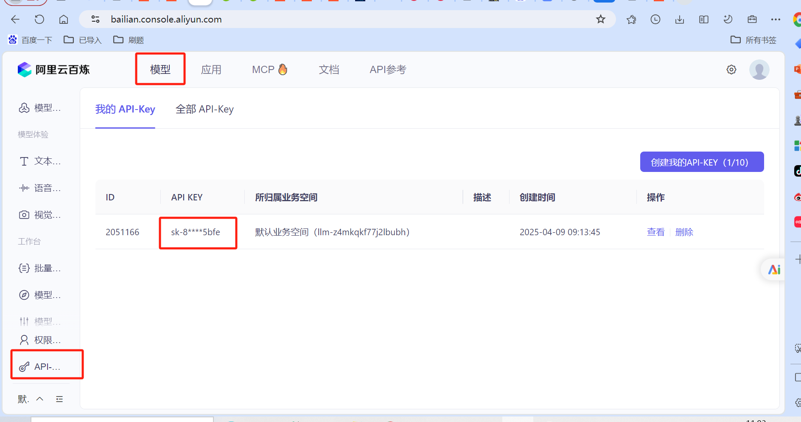View site information icon in the address bar
801x422 pixels.
tap(95, 19)
